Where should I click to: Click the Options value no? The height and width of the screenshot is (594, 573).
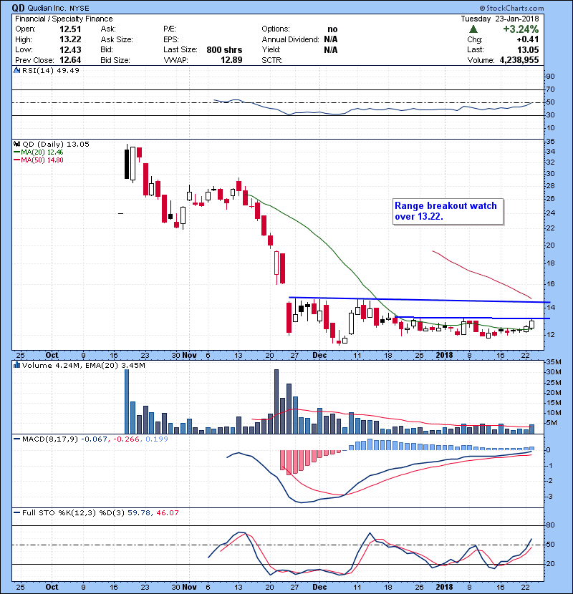pos(332,29)
